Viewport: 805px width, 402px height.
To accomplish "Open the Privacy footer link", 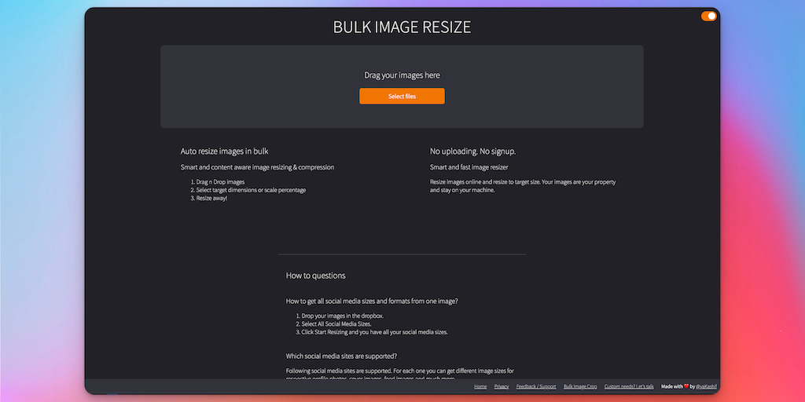I will click(501, 386).
